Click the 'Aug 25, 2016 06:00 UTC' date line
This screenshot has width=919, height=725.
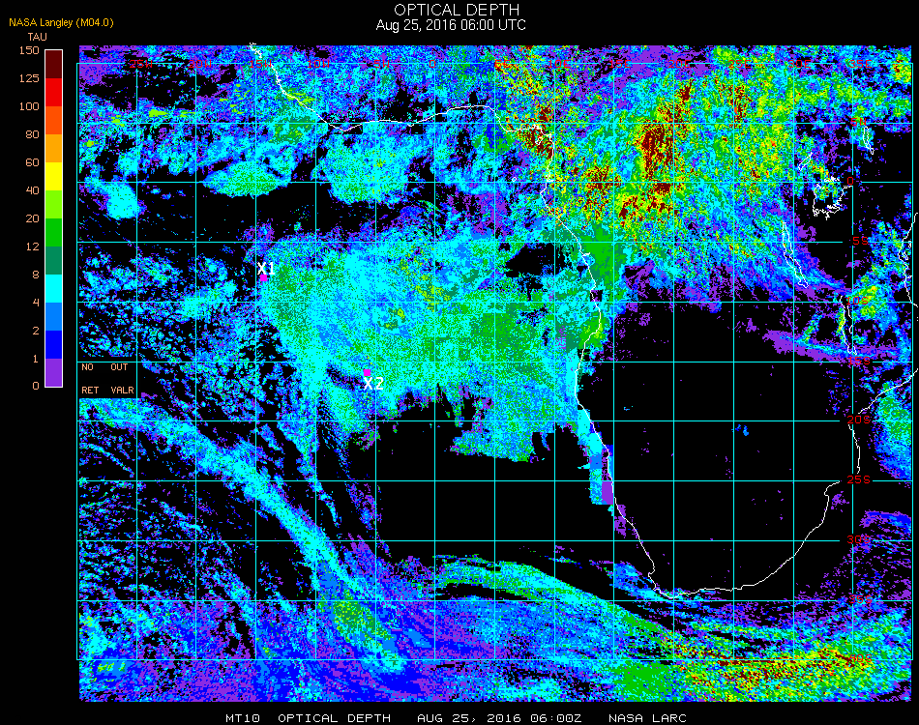451,25
